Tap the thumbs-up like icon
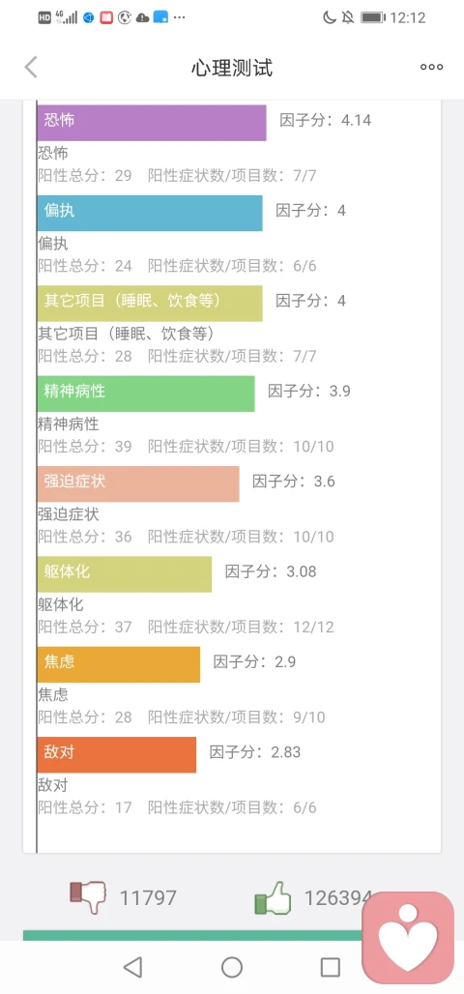 point(273,898)
